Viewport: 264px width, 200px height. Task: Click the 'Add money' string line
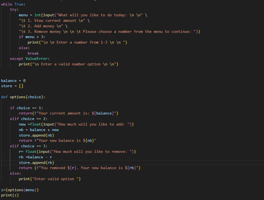(43, 26)
